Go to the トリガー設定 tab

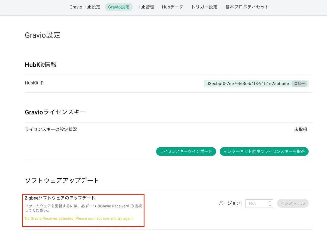(x=204, y=7)
